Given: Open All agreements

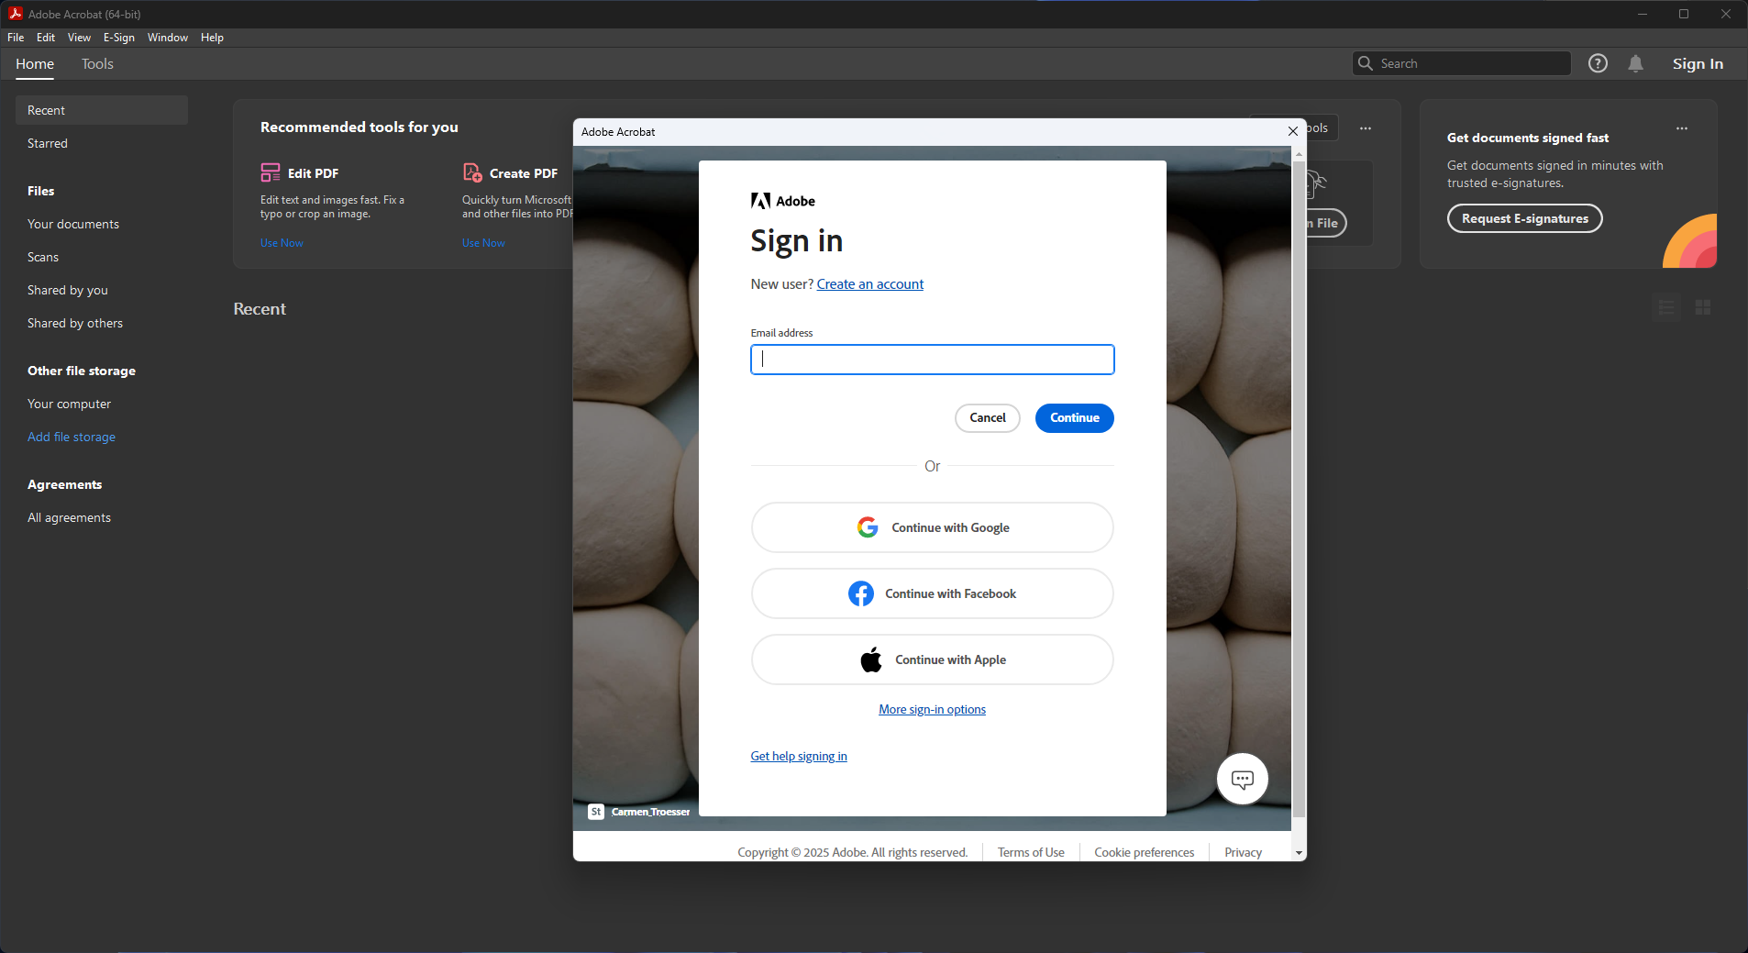Looking at the screenshot, I should click(69, 517).
